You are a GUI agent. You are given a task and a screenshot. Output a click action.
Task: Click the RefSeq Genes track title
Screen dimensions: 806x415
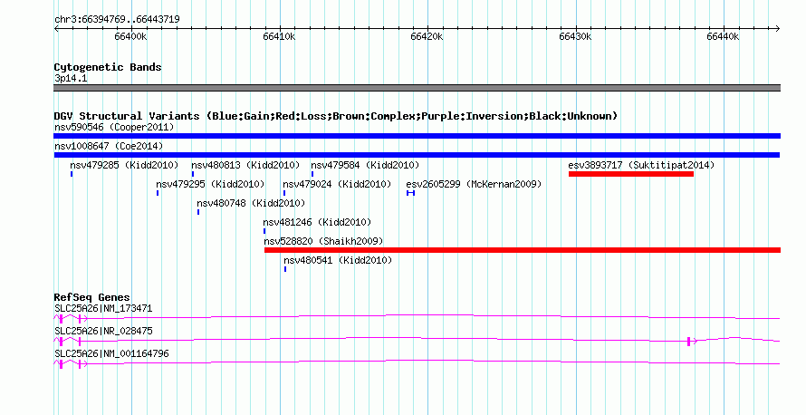91,297
